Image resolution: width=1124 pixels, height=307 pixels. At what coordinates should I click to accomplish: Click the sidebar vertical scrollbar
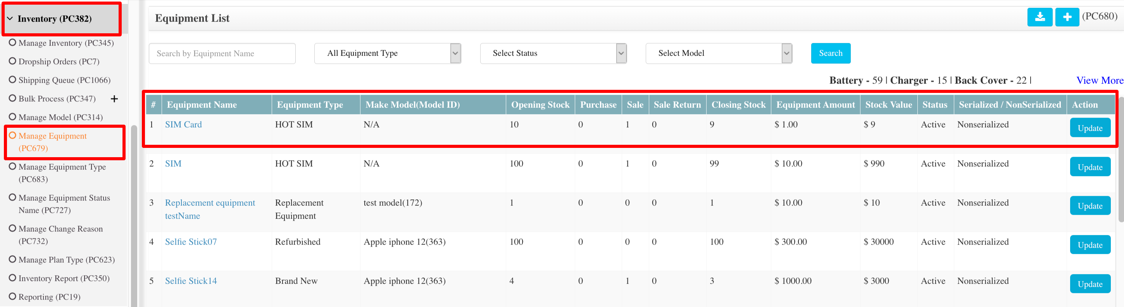tap(134, 216)
